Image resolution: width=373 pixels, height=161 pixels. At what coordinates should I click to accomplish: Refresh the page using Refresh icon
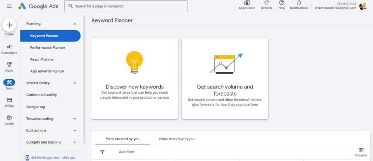pos(266,3)
